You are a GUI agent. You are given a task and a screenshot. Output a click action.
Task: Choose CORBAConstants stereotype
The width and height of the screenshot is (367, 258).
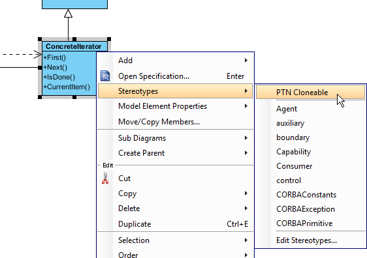click(310, 195)
